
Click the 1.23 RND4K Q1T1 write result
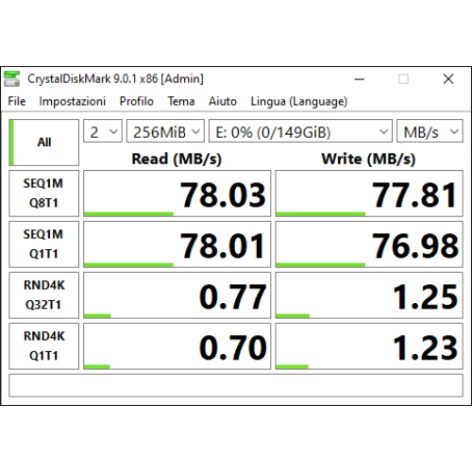point(369,346)
